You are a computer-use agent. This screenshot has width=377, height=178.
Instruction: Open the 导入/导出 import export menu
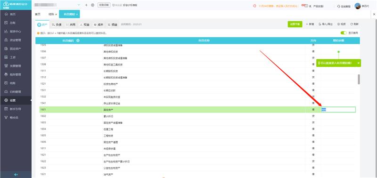coord(326,24)
